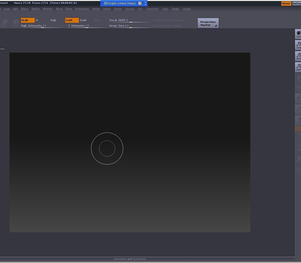Open the language bar options chevron

[145, 3]
